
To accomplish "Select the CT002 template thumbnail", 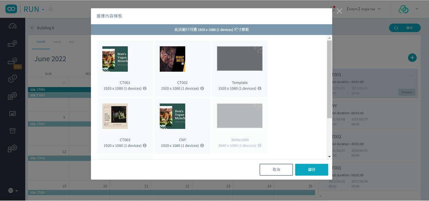I will (172, 59).
